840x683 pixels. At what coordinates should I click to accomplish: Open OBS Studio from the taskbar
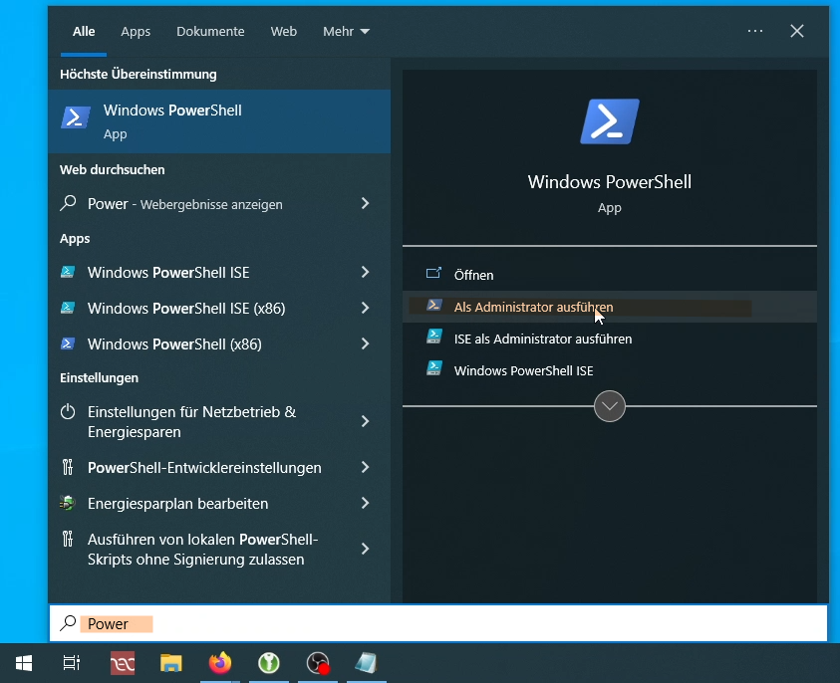[318, 663]
